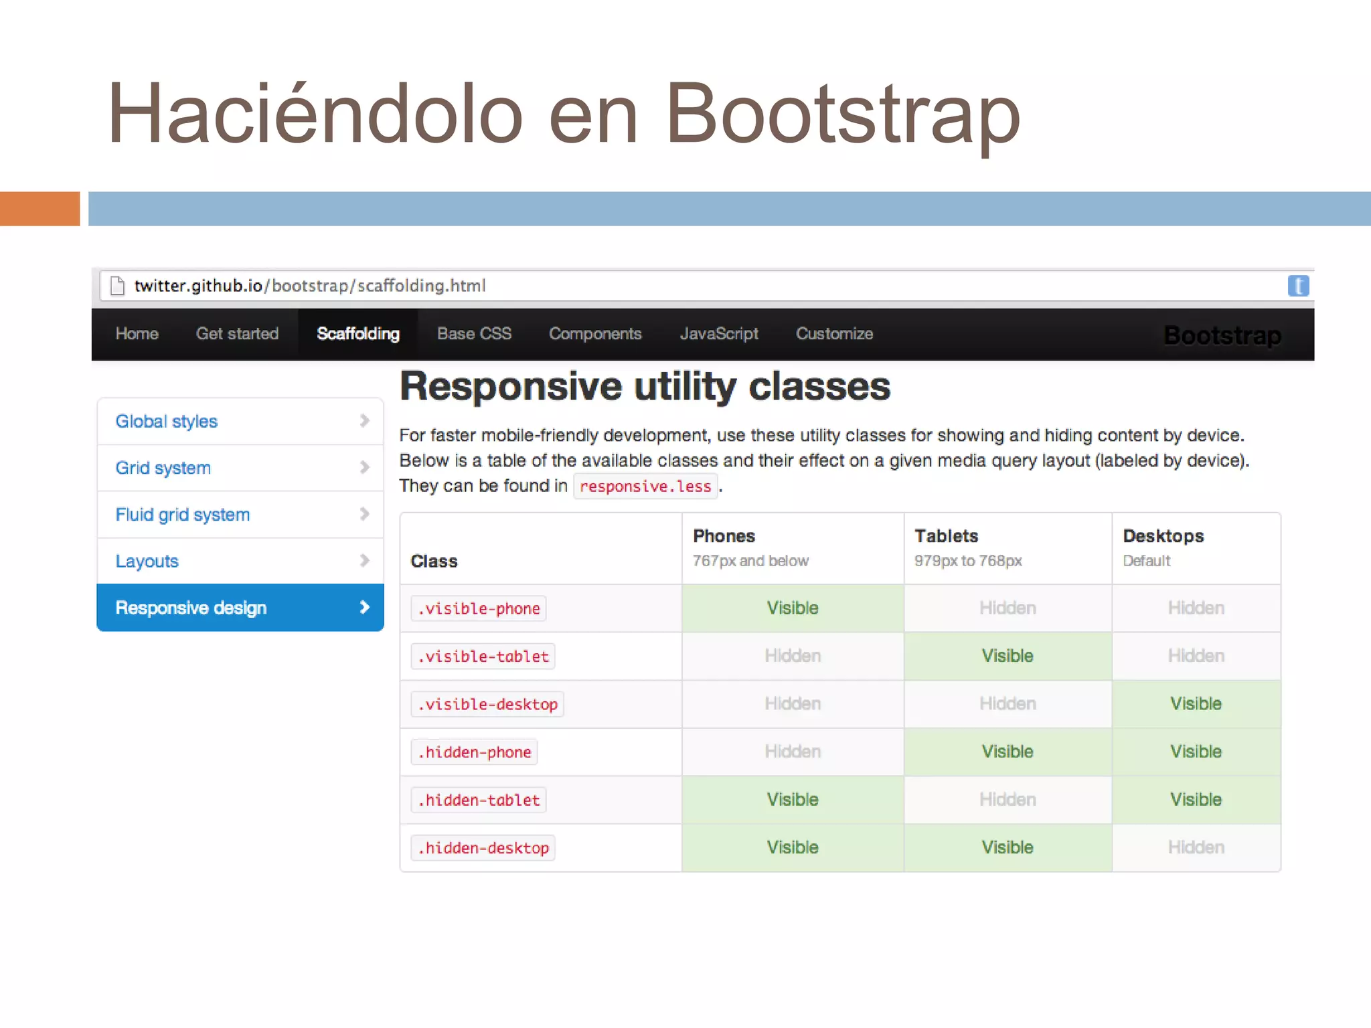Click chevron next to Fluid grid system
Viewport: 1371px width, 1028px height.
tap(365, 514)
